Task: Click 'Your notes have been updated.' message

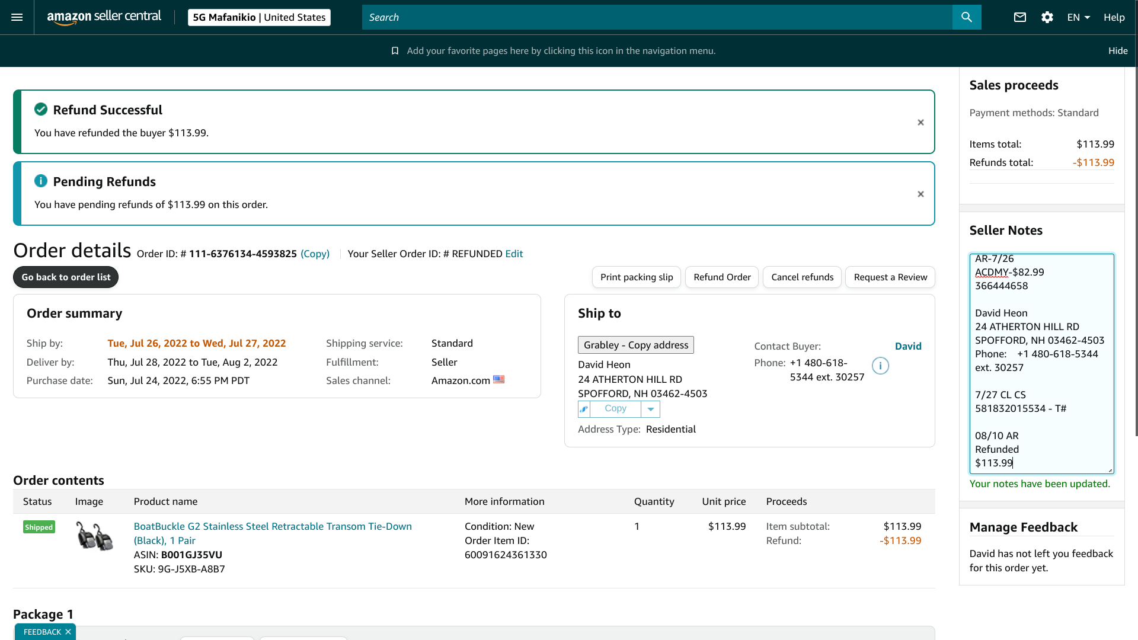Action: pyautogui.click(x=1040, y=484)
